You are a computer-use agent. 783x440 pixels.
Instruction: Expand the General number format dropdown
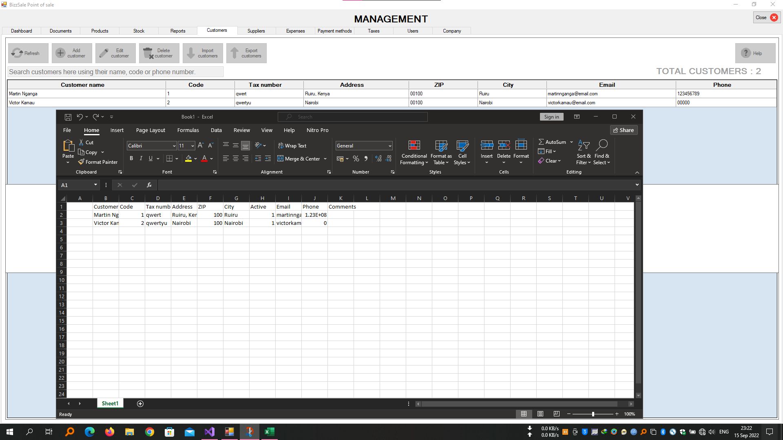390,146
